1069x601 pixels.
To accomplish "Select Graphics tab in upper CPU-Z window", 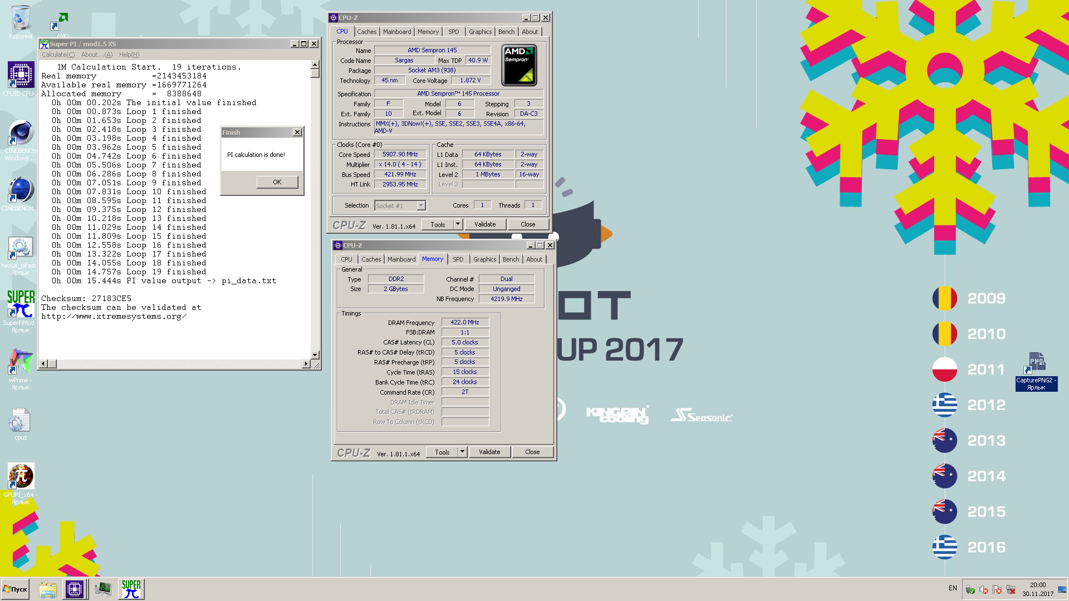I will tap(480, 32).
